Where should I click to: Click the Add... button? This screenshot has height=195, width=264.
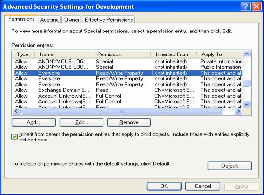pyautogui.click(x=34, y=122)
